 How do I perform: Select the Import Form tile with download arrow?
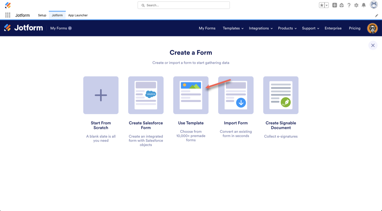236,95
